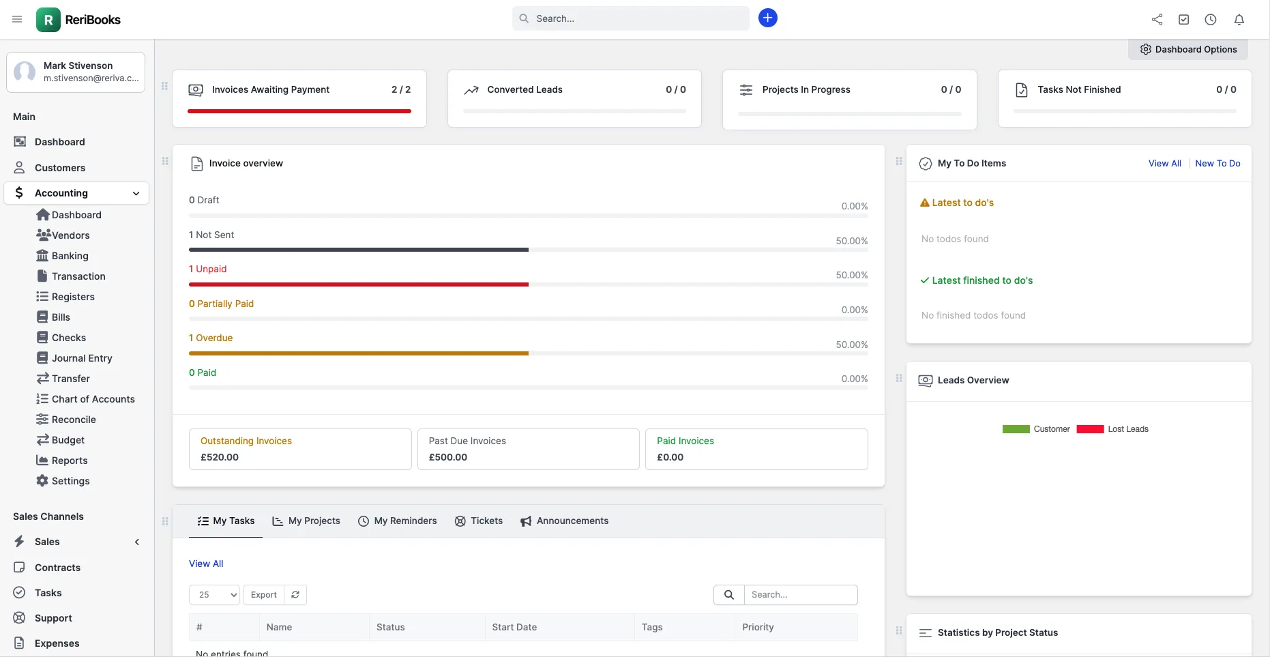
Task: Click the blue plus quick-create button
Action: point(768,18)
